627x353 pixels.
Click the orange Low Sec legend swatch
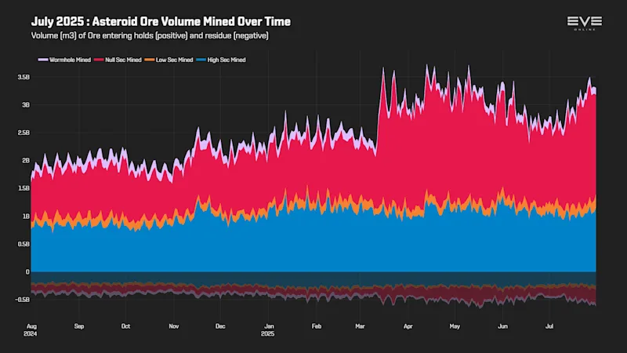click(149, 60)
